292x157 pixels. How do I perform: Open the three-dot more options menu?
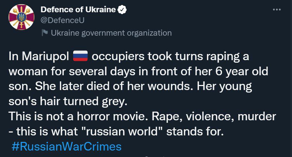coord(277,10)
